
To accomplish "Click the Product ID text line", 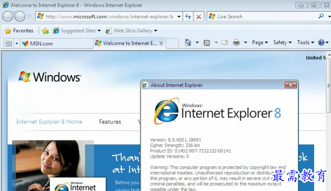I will tap(191, 151).
